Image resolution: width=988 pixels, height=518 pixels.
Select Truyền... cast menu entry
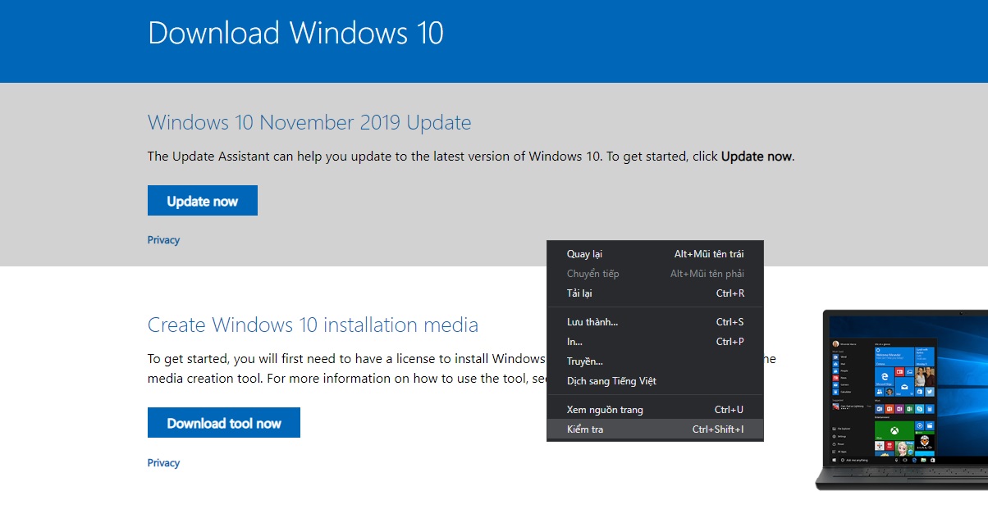pyautogui.click(x=655, y=361)
